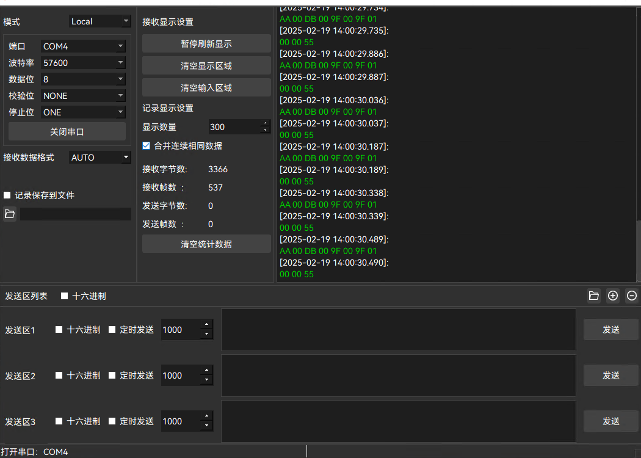Toggle 定时发送 for 发送区2
The image size is (641, 458).
(112, 376)
